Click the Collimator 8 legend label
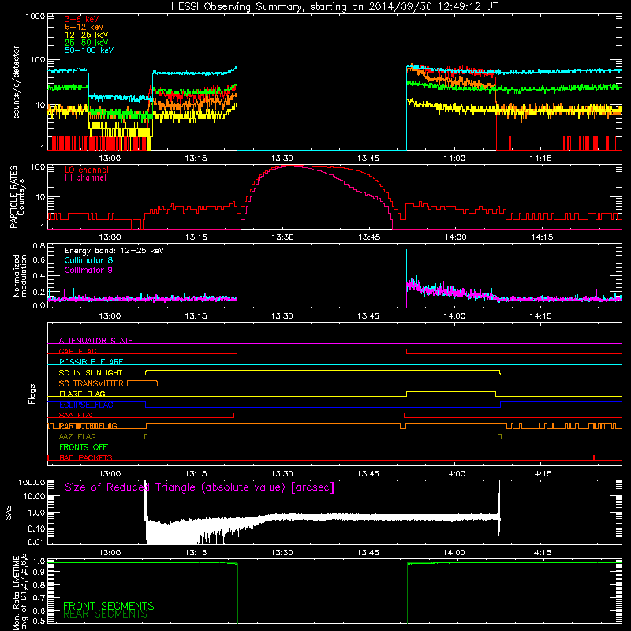The image size is (631, 631). pyautogui.click(x=88, y=260)
